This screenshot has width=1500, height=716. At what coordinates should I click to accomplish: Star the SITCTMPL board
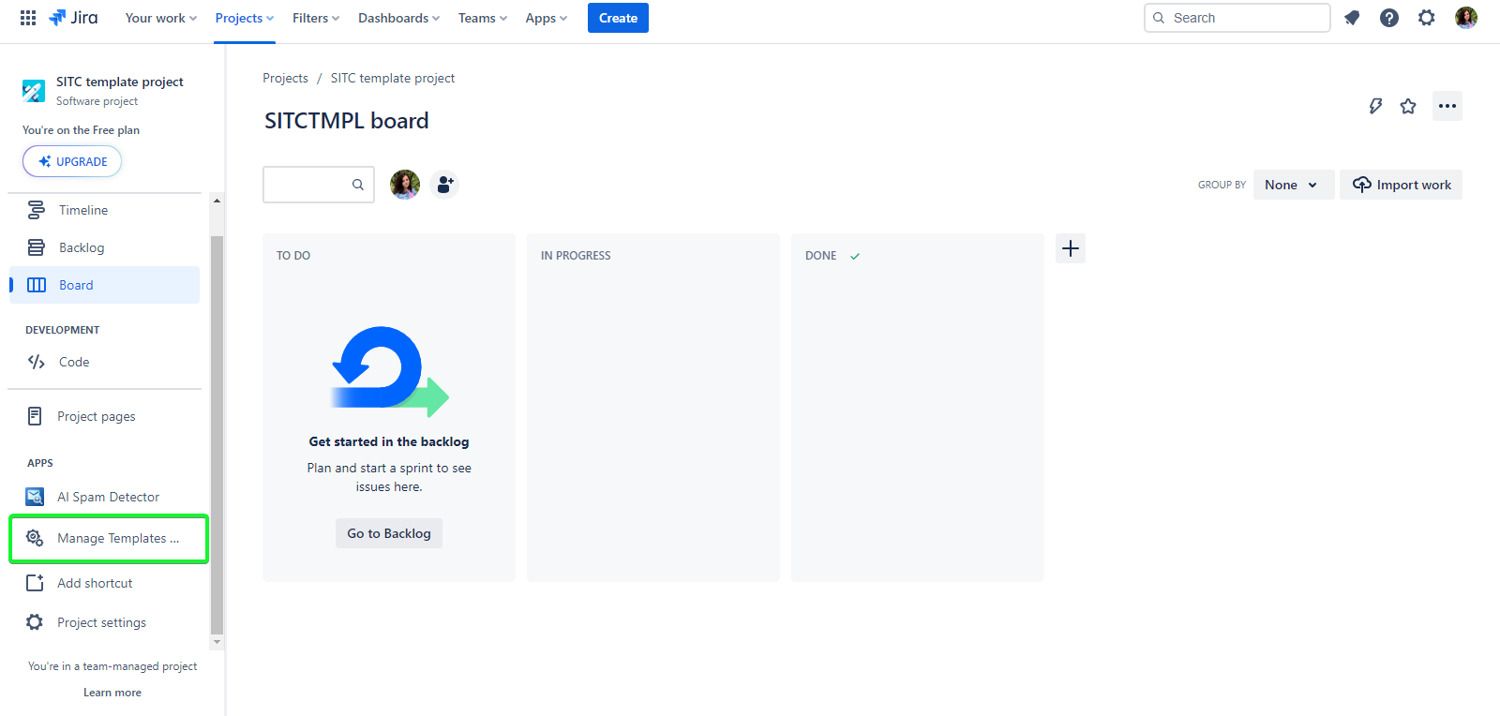1408,106
